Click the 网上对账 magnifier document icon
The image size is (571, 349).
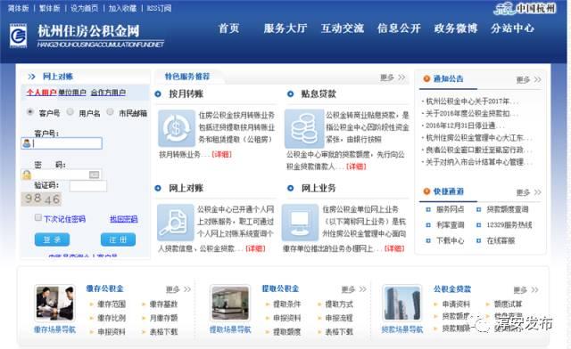click(175, 223)
